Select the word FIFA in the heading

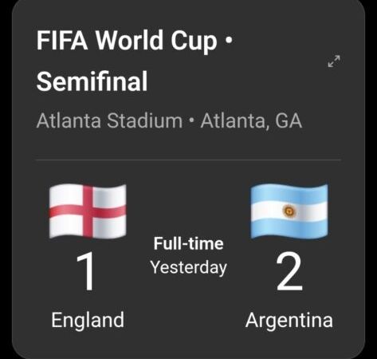point(62,41)
